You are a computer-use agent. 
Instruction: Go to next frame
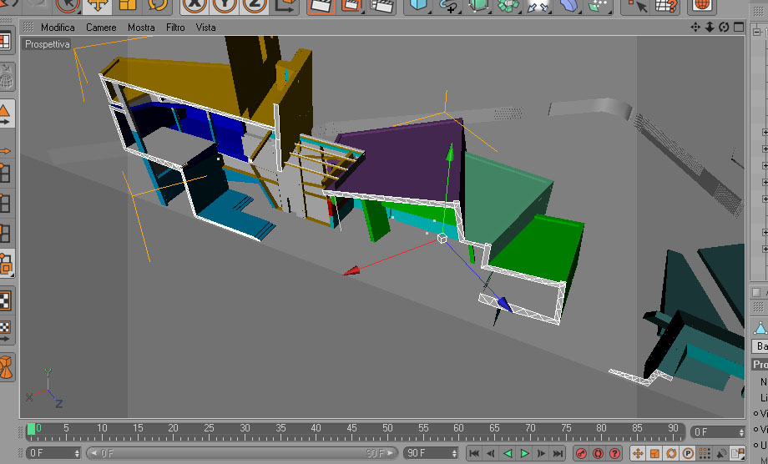point(541,453)
